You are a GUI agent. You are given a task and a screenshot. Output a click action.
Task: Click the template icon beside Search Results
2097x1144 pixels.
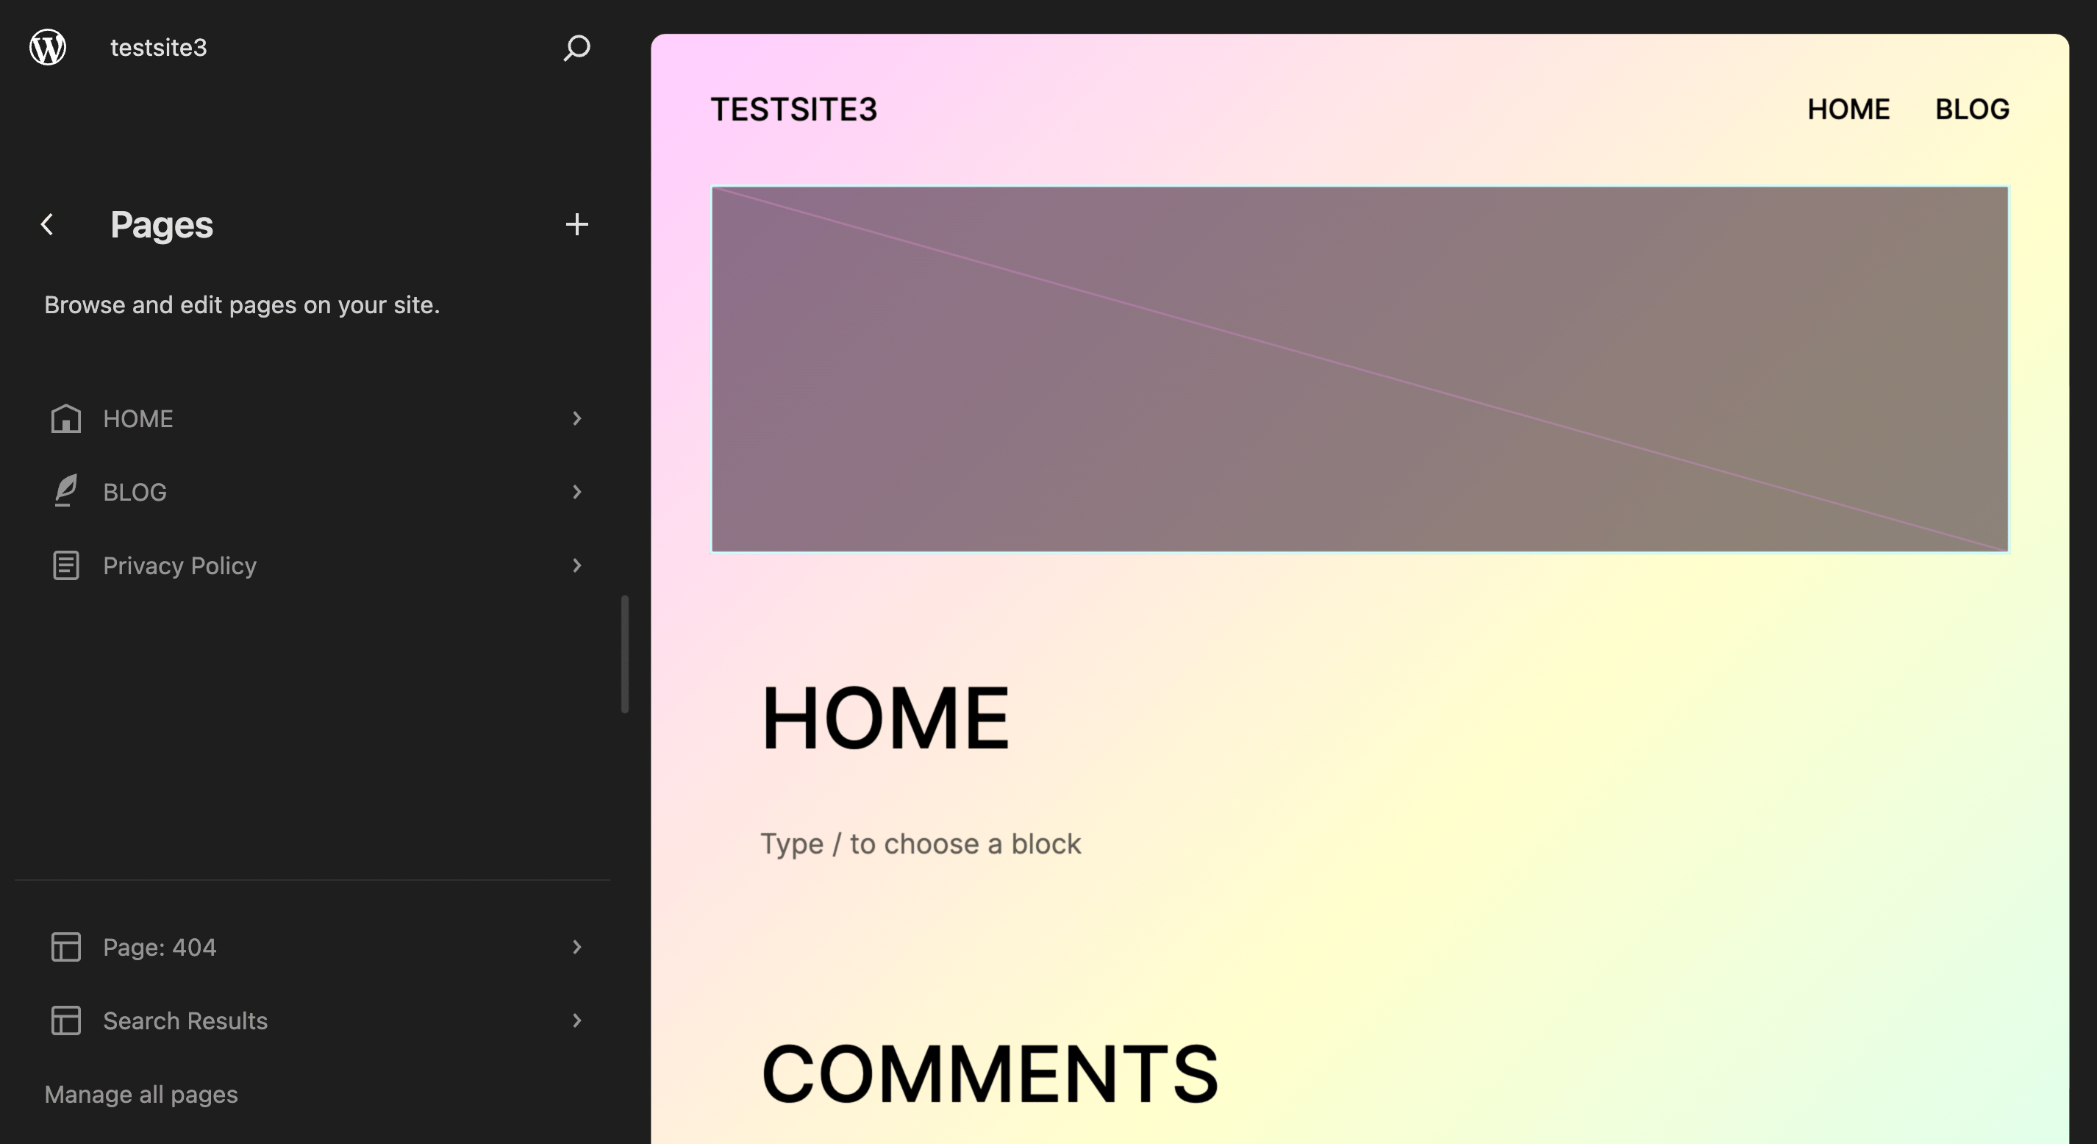pos(65,1020)
